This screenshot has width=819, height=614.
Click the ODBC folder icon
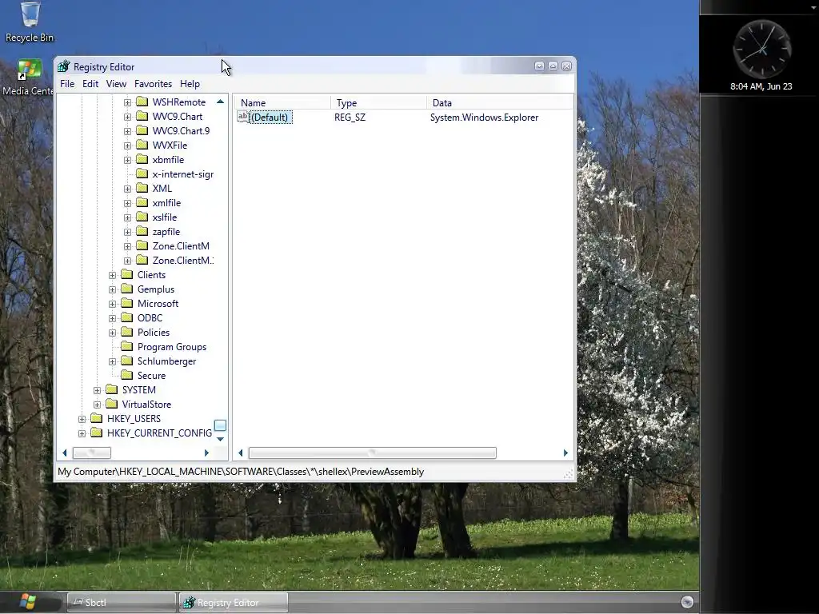click(x=127, y=317)
